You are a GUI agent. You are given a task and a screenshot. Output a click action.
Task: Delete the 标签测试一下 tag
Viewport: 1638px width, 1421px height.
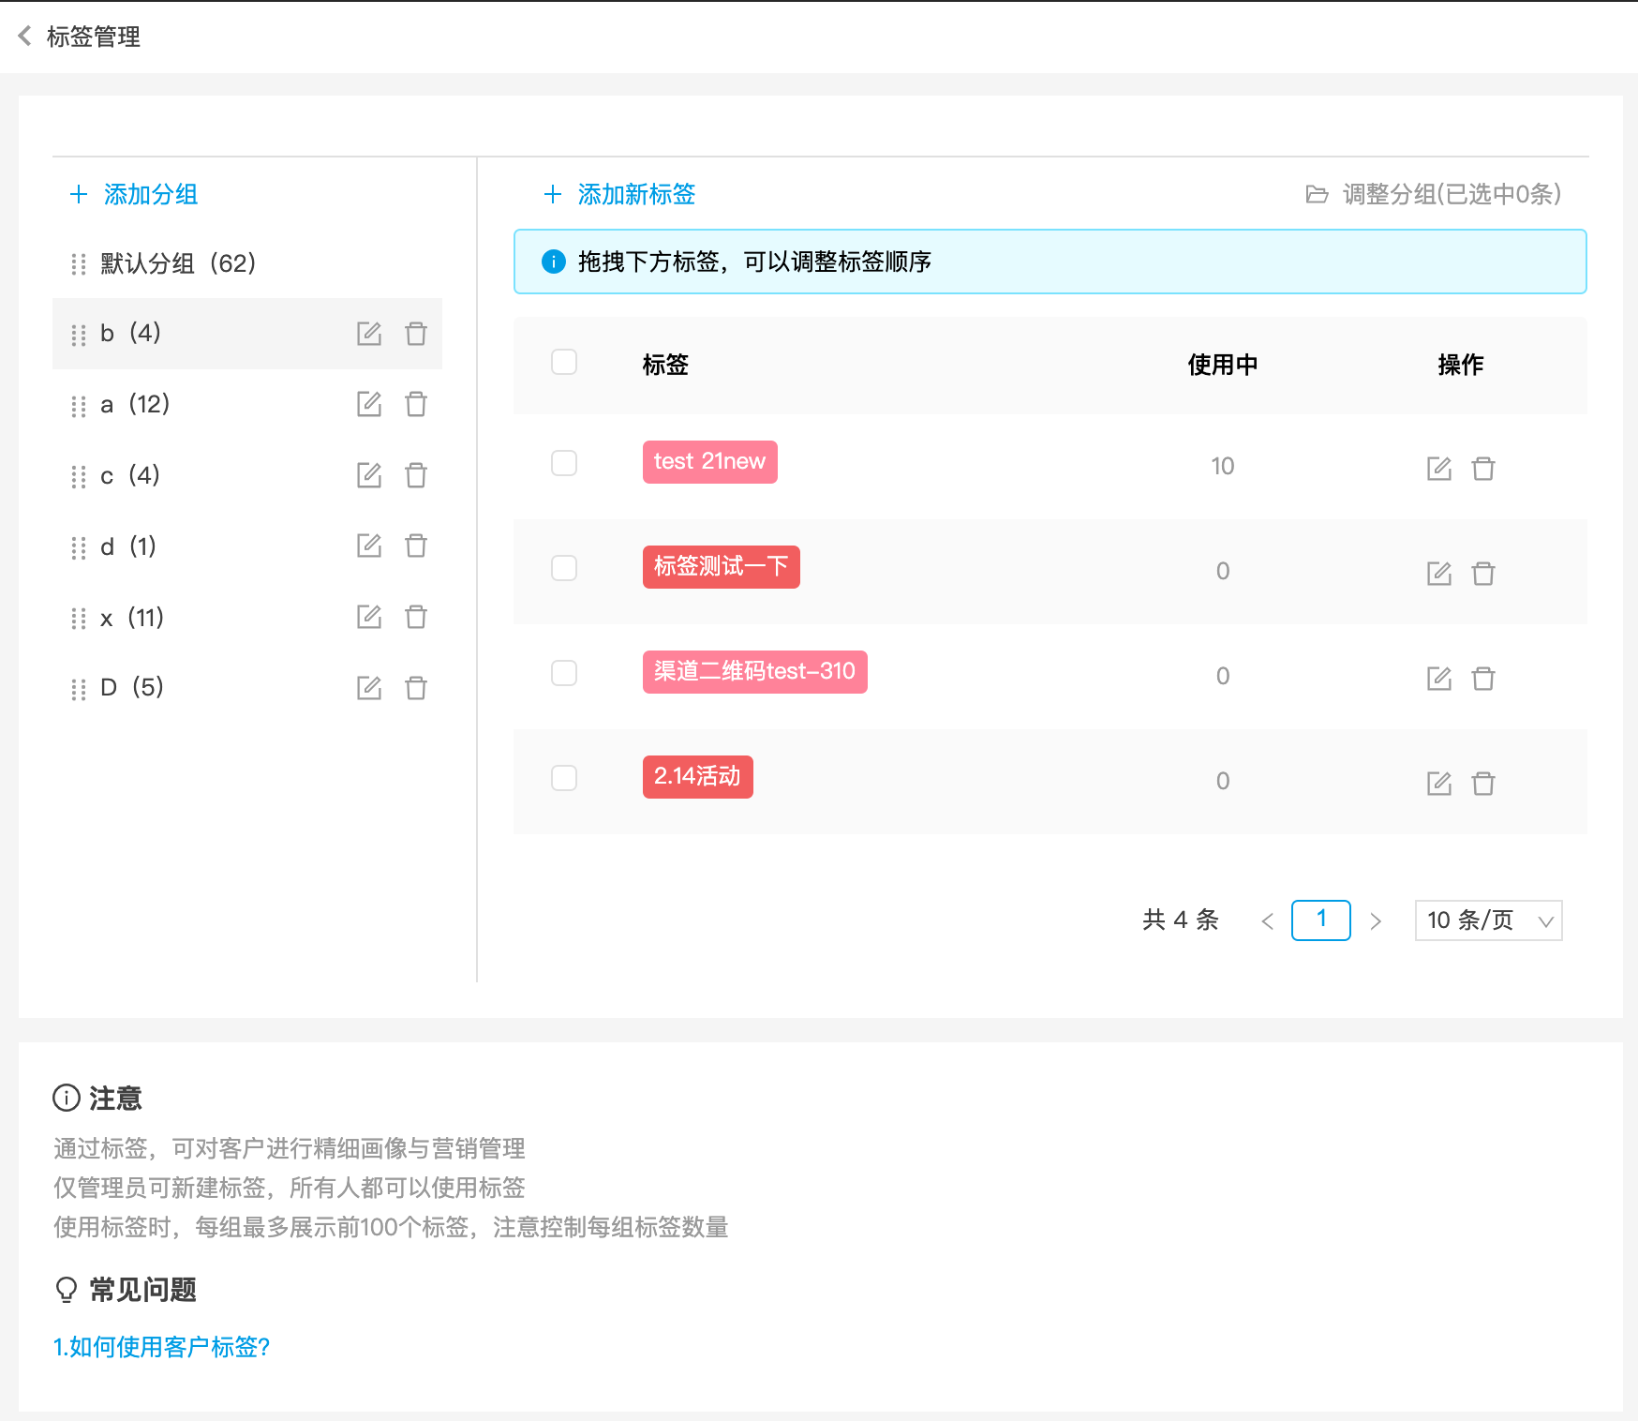1483,574
